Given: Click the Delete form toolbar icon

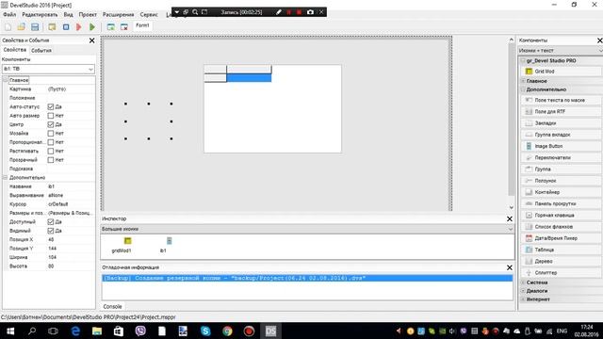Looking at the screenshot, I should coord(123,27).
